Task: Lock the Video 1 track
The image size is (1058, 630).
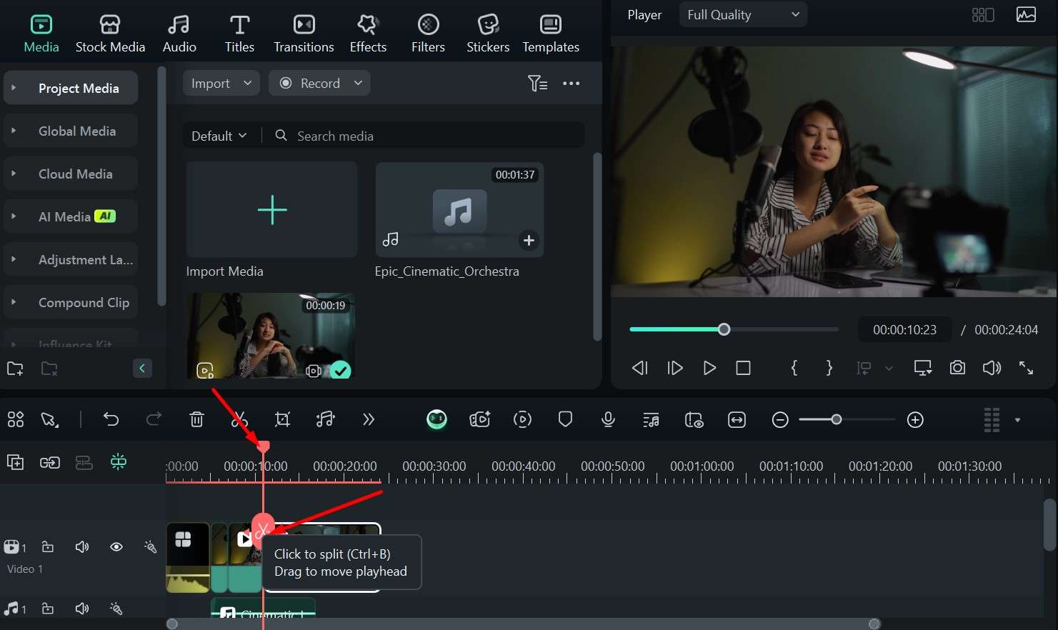Action: click(x=48, y=547)
